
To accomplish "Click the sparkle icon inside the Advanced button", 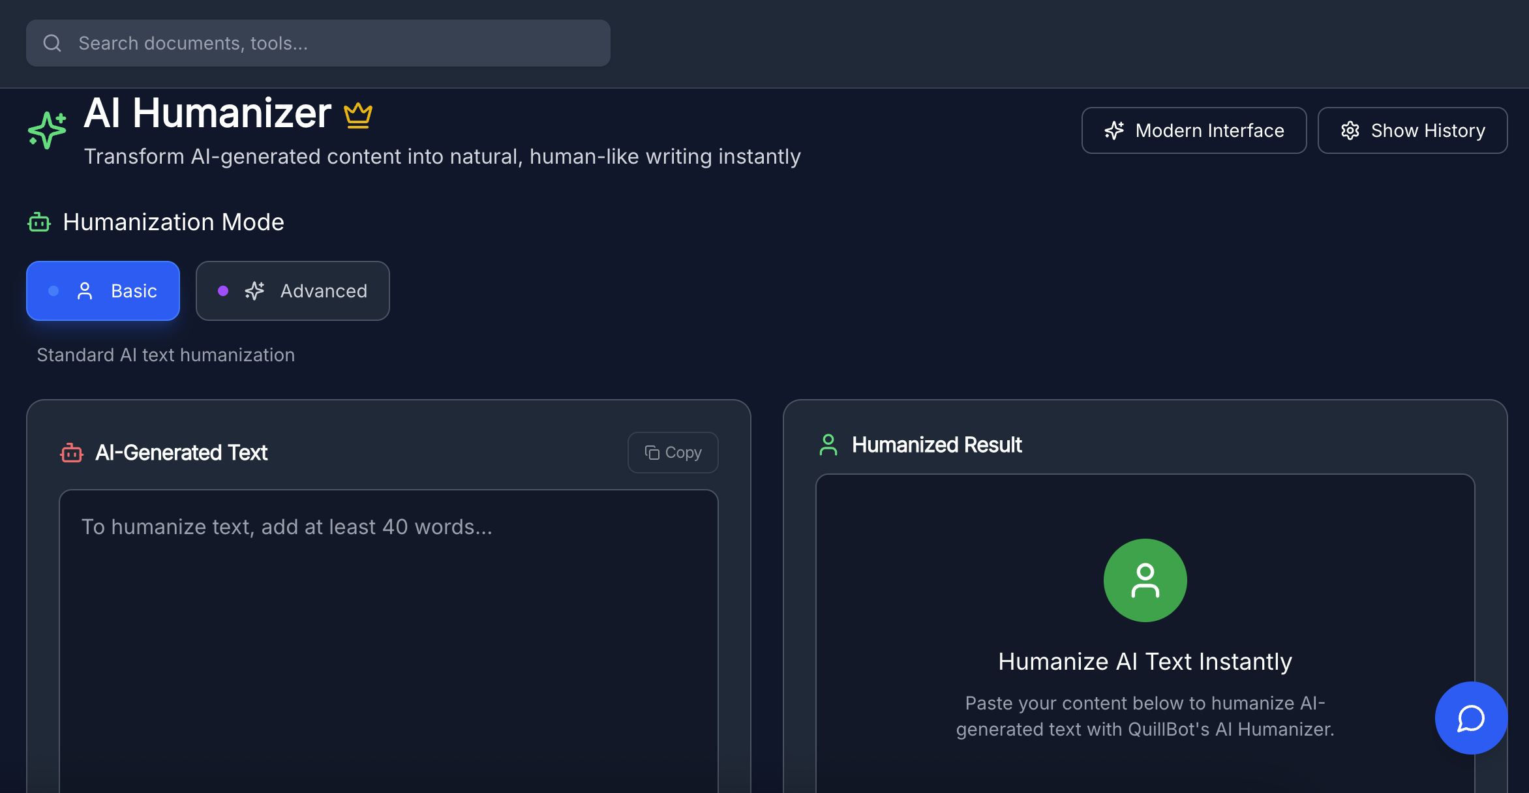I will tap(254, 291).
